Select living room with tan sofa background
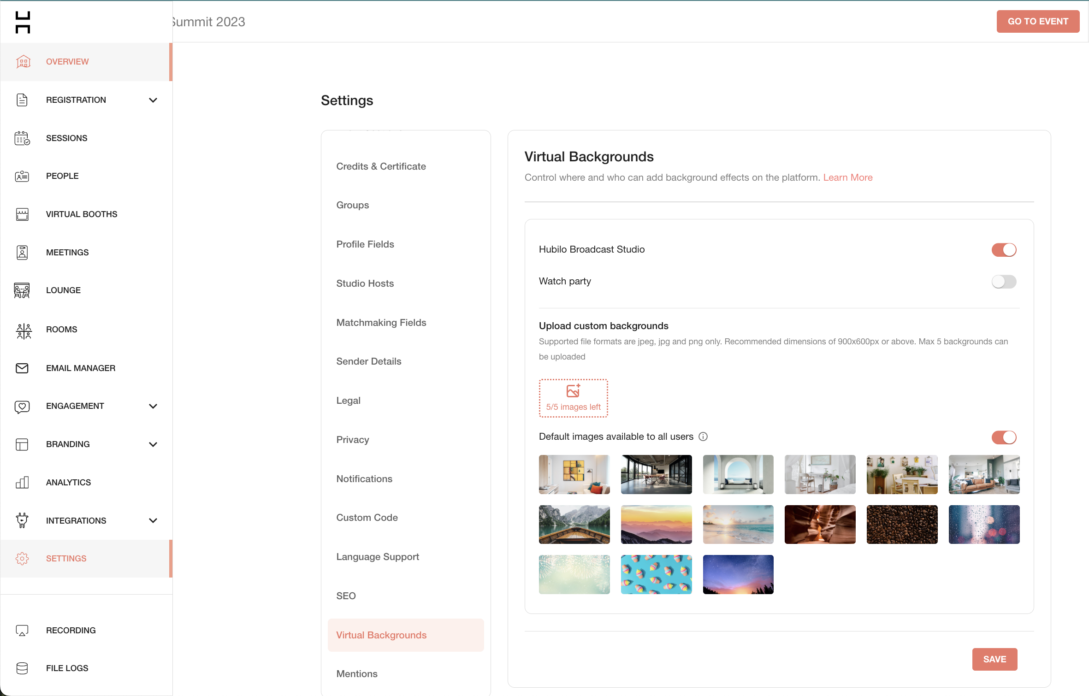The height and width of the screenshot is (696, 1089). (x=984, y=475)
